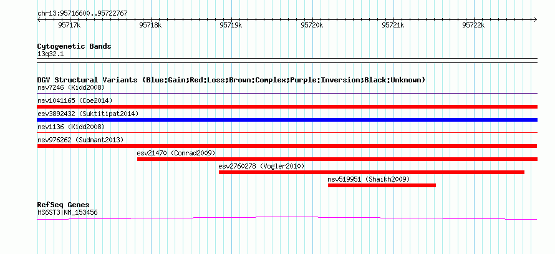This screenshot has height=254, width=555.
Task: Select the 95719k ruler tick label
Action: (231, 25)
